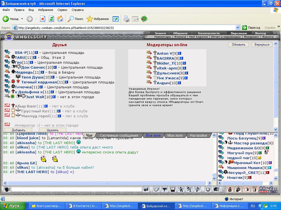
Task: Open the Back button history dropdown arrow
Action: click(x=22, y=19)
